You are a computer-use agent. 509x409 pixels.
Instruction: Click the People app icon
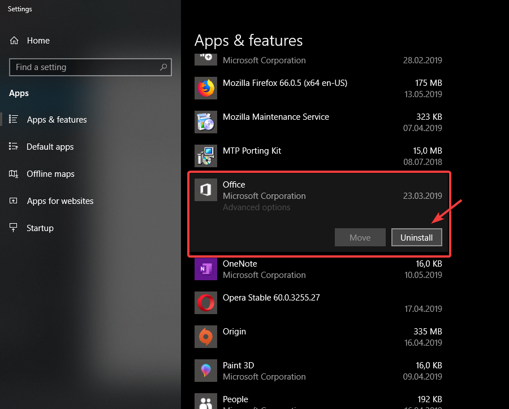[x=206, y=402]
